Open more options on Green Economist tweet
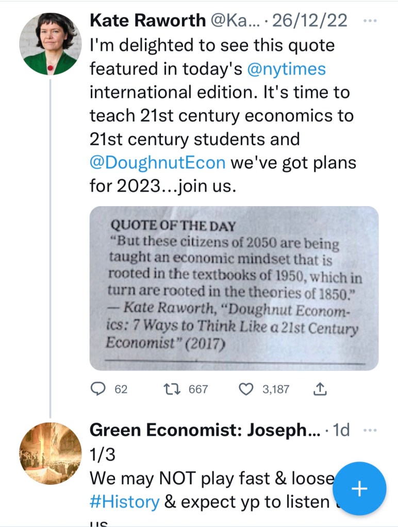The width and height of the screenshot is (398, 527). 370,430
